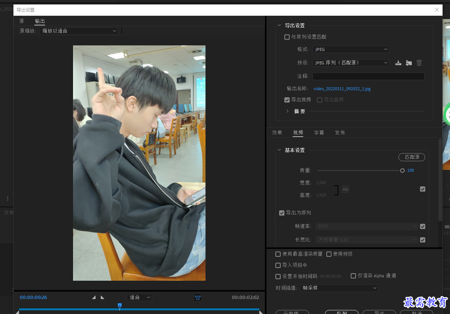Open the Video tab
Viewport: 450px width, 314px height.
coord(298,133)
